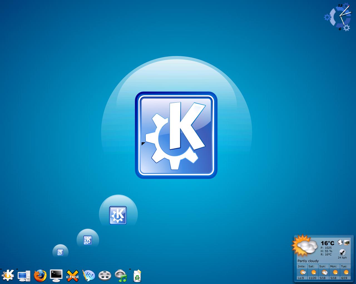Open the Konsole terminal icon

[56, 276]
